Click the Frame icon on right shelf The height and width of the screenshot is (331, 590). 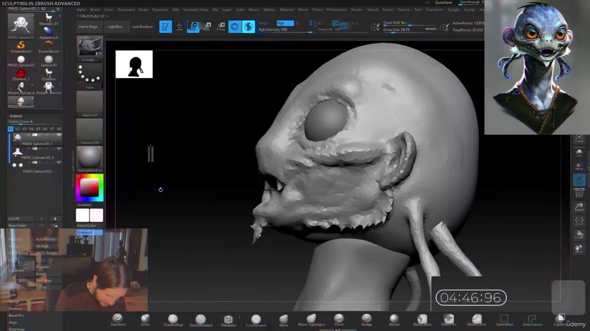(579, 139)
